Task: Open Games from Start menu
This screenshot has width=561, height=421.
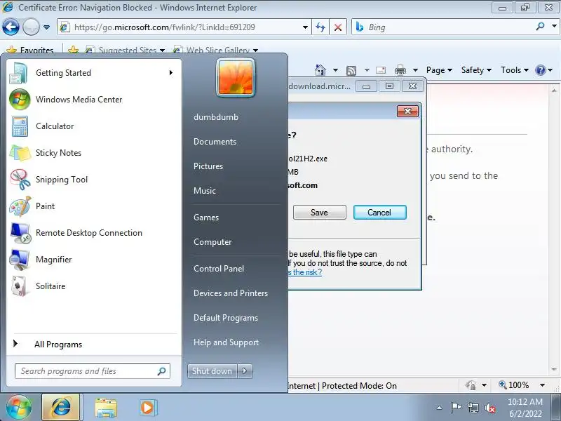Action: click(206, 218)
